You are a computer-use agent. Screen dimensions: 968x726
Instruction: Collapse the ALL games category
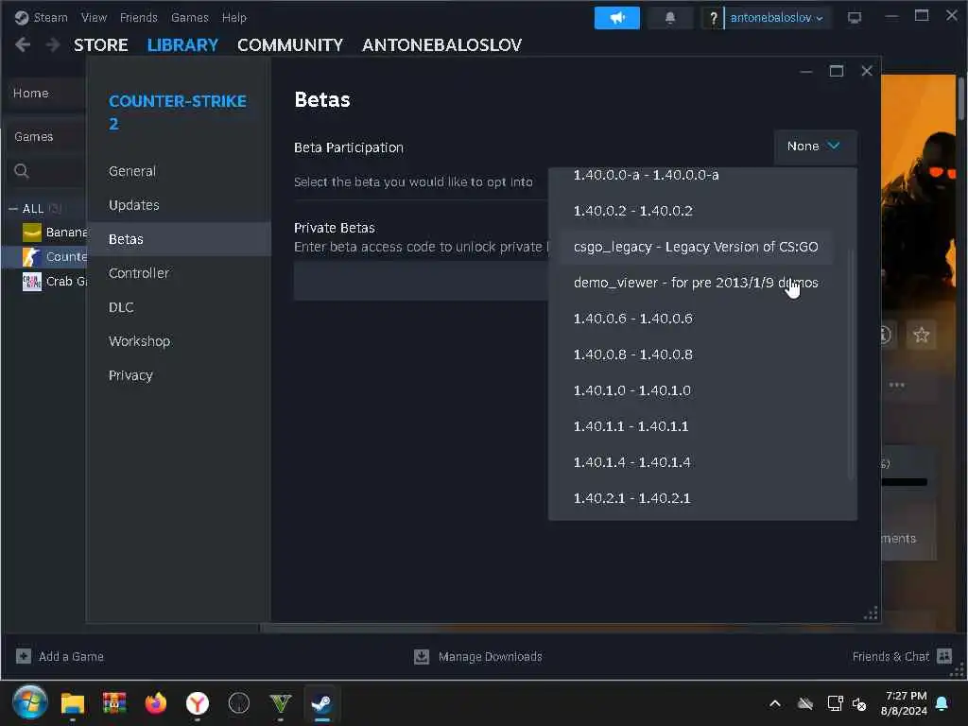pyautogui.click(x=12, y=209)
